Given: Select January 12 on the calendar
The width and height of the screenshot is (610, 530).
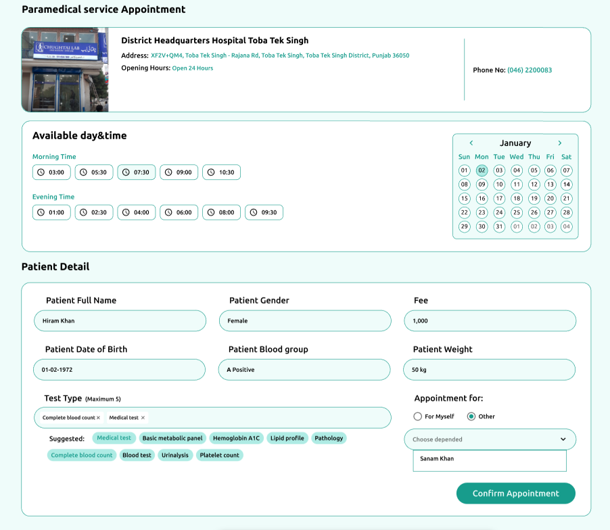Looking at the screenshot, I should pyautogui.click(x=534, y=185).
